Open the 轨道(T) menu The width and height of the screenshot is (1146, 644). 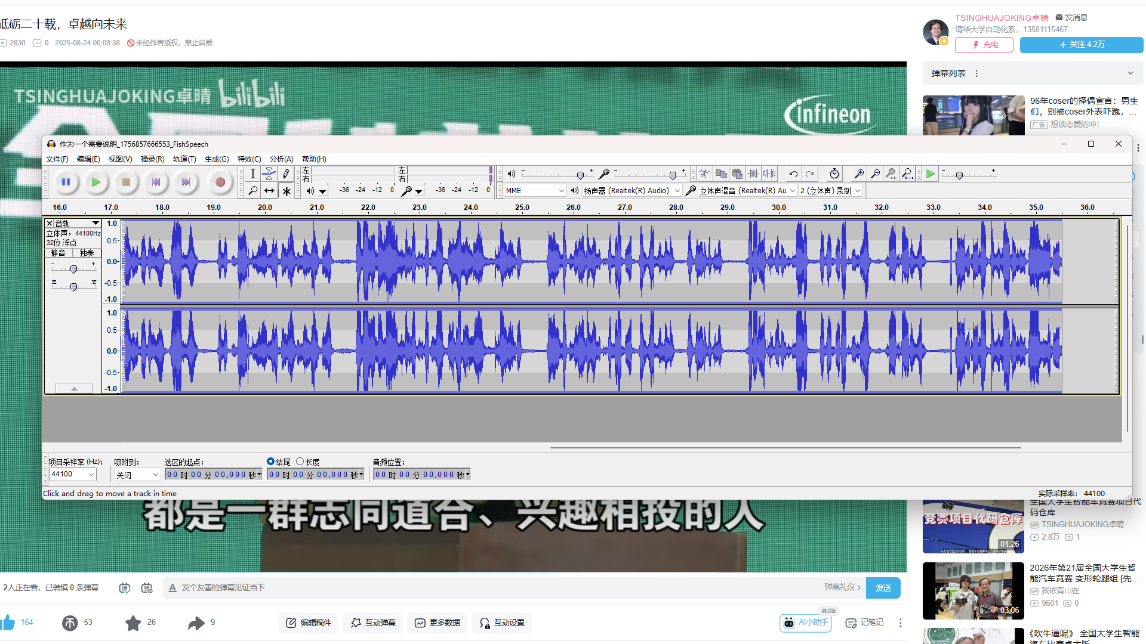pos(184,159)
